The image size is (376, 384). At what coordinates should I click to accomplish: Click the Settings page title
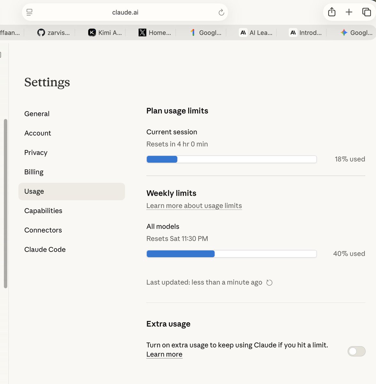click(47, 83)
